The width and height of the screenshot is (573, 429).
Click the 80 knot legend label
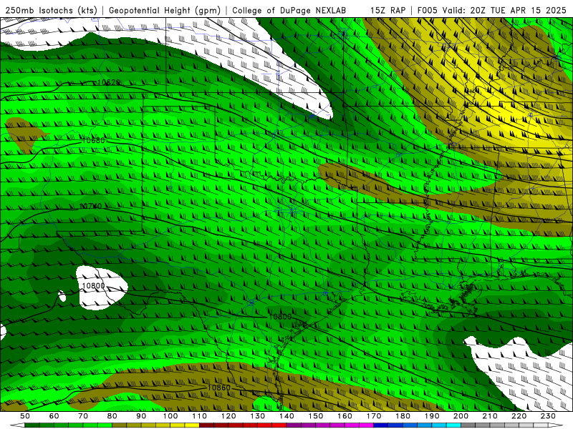112,416
